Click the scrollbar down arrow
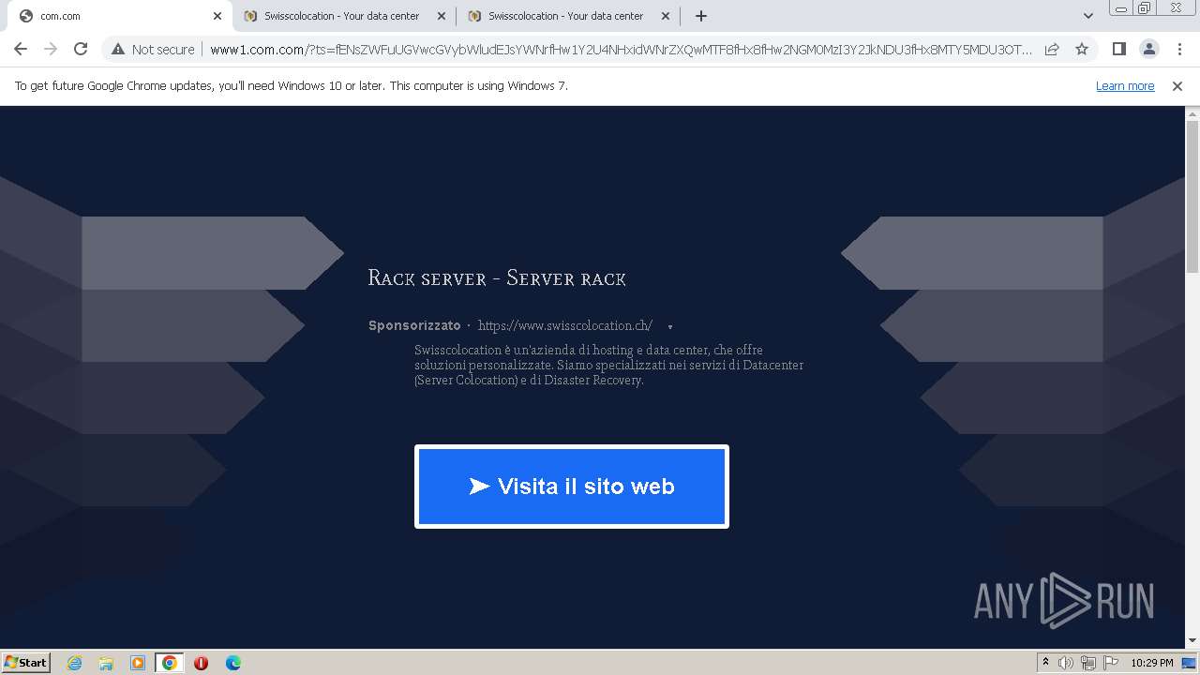Screen dimensions: 1200x675 coord(1192,640)
